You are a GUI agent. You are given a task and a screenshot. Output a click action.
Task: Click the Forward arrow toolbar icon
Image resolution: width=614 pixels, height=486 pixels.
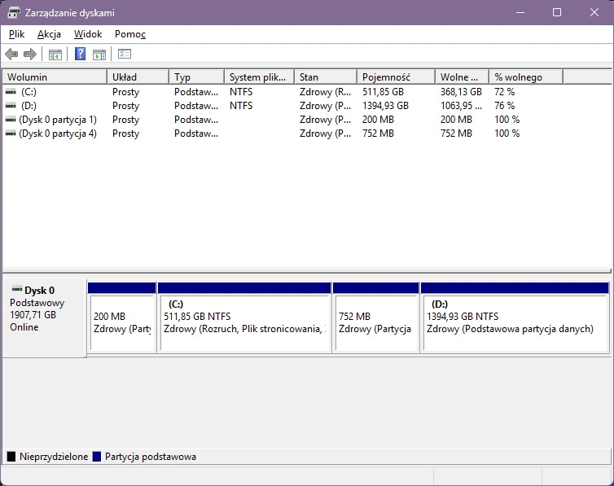point(30,55)
